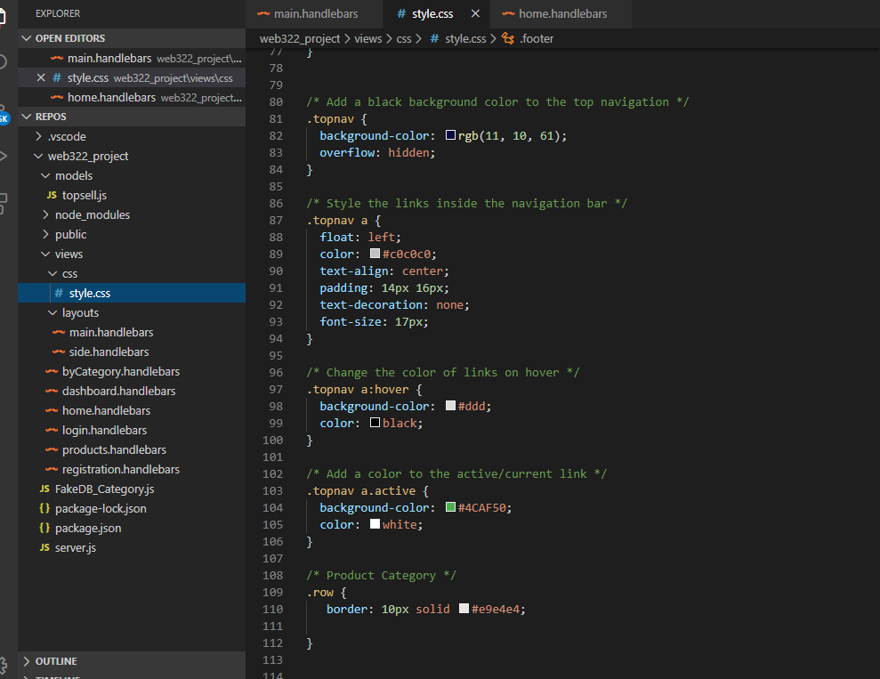Click the {} icon beside package-lock.json
880x679 pixels.
tap(44, 508)
